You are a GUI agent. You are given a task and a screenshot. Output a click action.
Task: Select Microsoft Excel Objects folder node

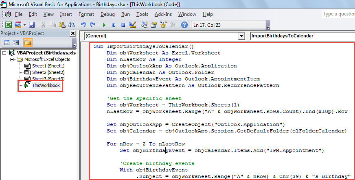tap(47, 59)
